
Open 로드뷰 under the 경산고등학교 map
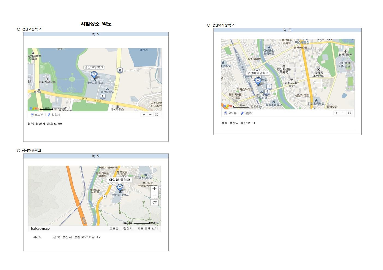tap(38, 115)
